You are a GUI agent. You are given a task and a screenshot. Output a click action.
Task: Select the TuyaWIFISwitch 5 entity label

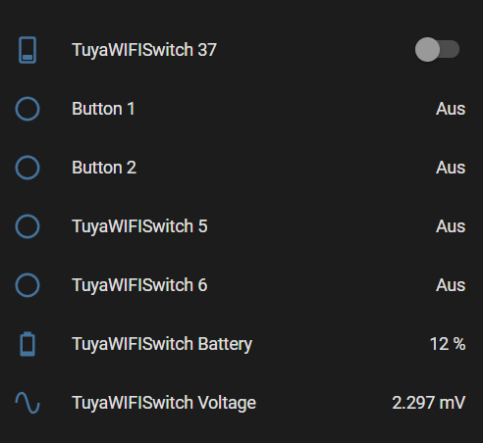click(139, 226)
